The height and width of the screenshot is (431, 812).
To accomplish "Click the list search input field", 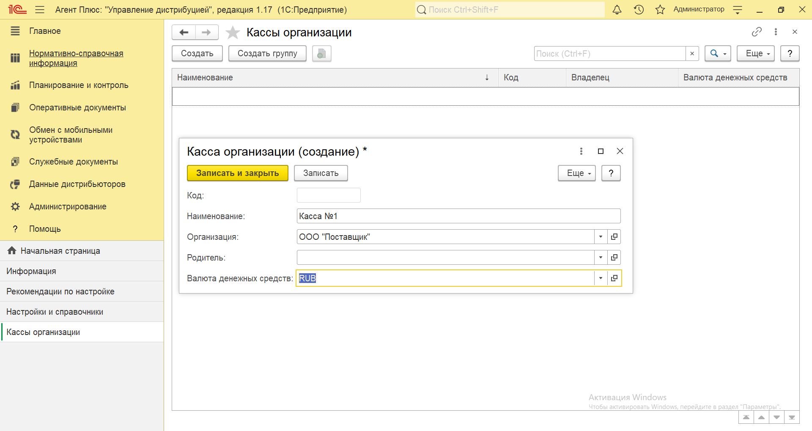I will [609, 54].
